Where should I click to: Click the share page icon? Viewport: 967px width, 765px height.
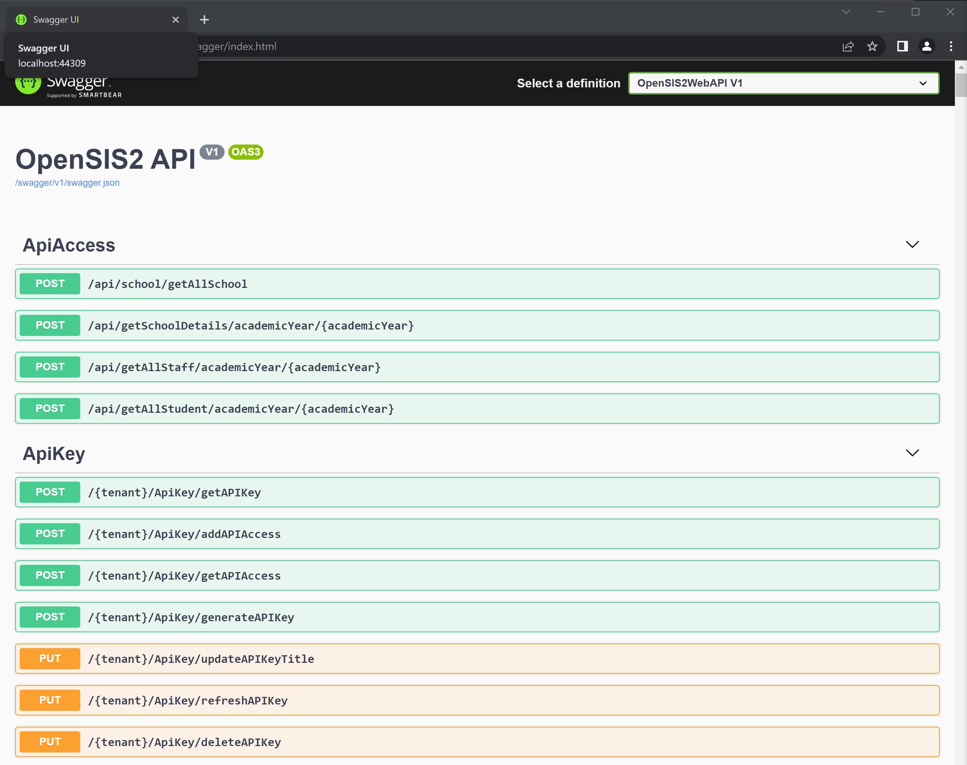tap(848, 46)
